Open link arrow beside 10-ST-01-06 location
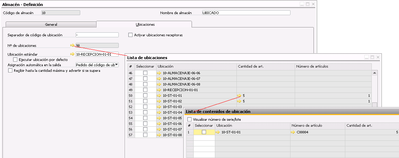 coord(159,124)
